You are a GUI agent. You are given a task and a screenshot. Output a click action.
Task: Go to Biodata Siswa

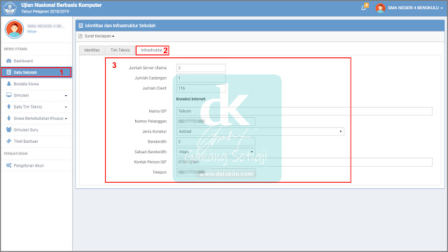(36, 84)
